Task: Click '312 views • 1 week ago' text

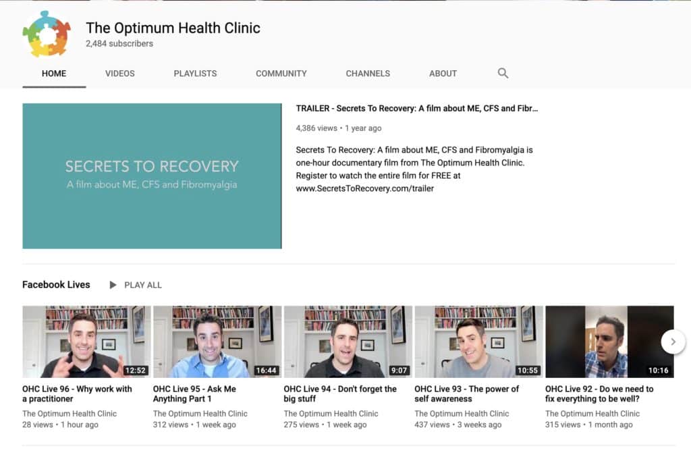Action: tap(194, 425)
